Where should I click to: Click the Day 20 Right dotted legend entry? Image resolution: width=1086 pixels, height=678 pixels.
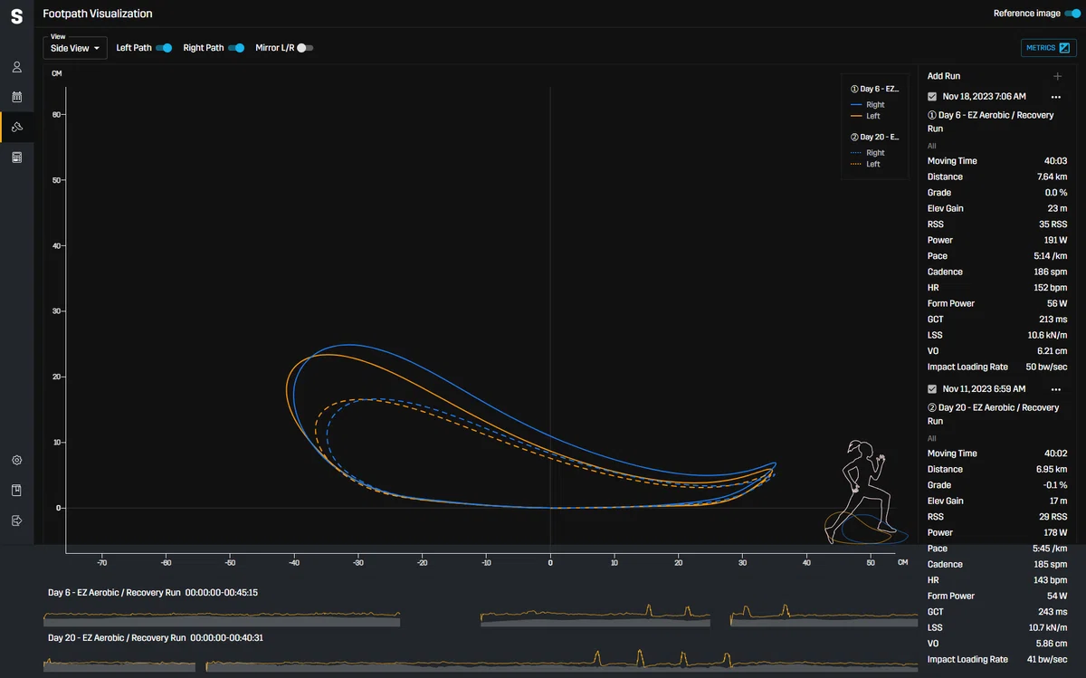[x=868, y=153]
